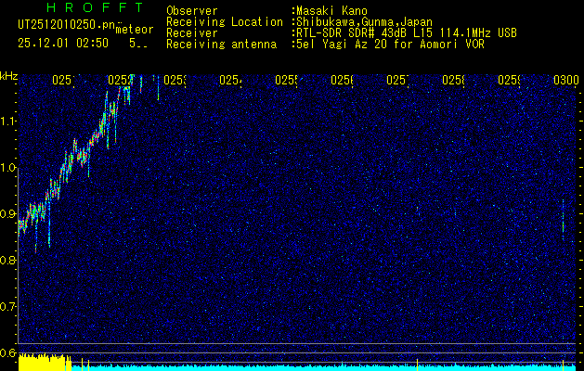The height and width of the screenshot is (371, 584).
Task: Click the 0.6 kHz frequency label
Action: tap(8, 352)
